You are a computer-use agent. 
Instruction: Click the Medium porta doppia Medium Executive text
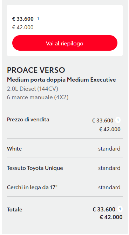(61, 80)
